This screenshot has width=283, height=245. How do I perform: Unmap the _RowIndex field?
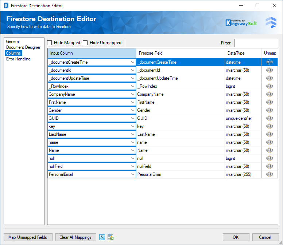point(270,86)
